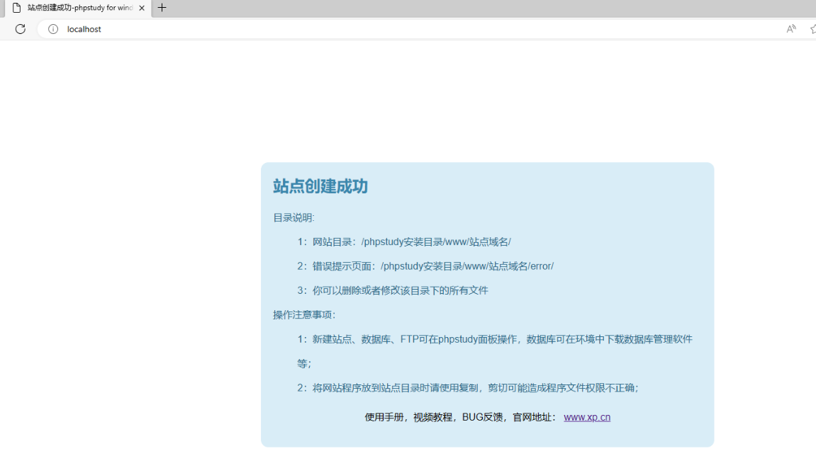Click the 错误提示页面 path line
This screenshot has width=816, height=456.
[425, 266]
